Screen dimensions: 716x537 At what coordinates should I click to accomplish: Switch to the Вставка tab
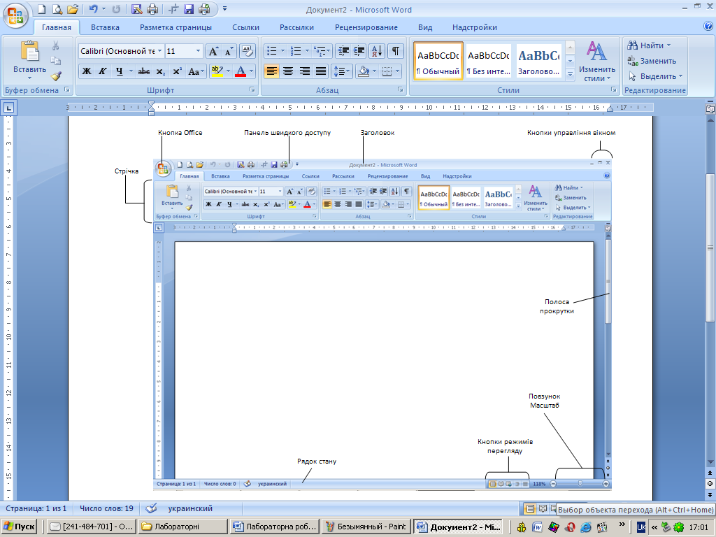pyautogui.click(x=105, y=27)
